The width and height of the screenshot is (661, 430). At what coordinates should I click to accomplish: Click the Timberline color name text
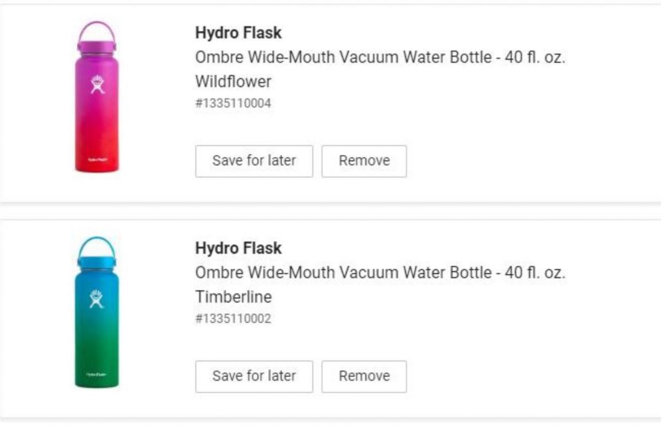click(x=233, y=297)
